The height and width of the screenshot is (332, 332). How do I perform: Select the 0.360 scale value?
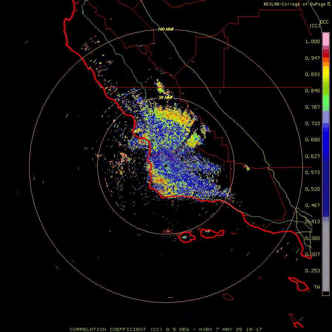point(312,238)
